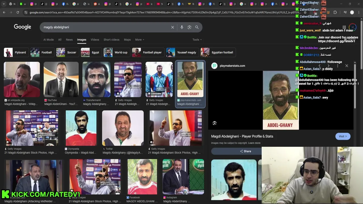Filter by the Football player chip
This screenshot has width=363, height=204.
pos(148,52)
